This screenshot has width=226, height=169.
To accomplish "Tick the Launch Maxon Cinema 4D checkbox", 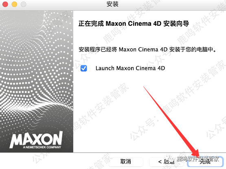I will pyautogui.click(x=84, y=68).
